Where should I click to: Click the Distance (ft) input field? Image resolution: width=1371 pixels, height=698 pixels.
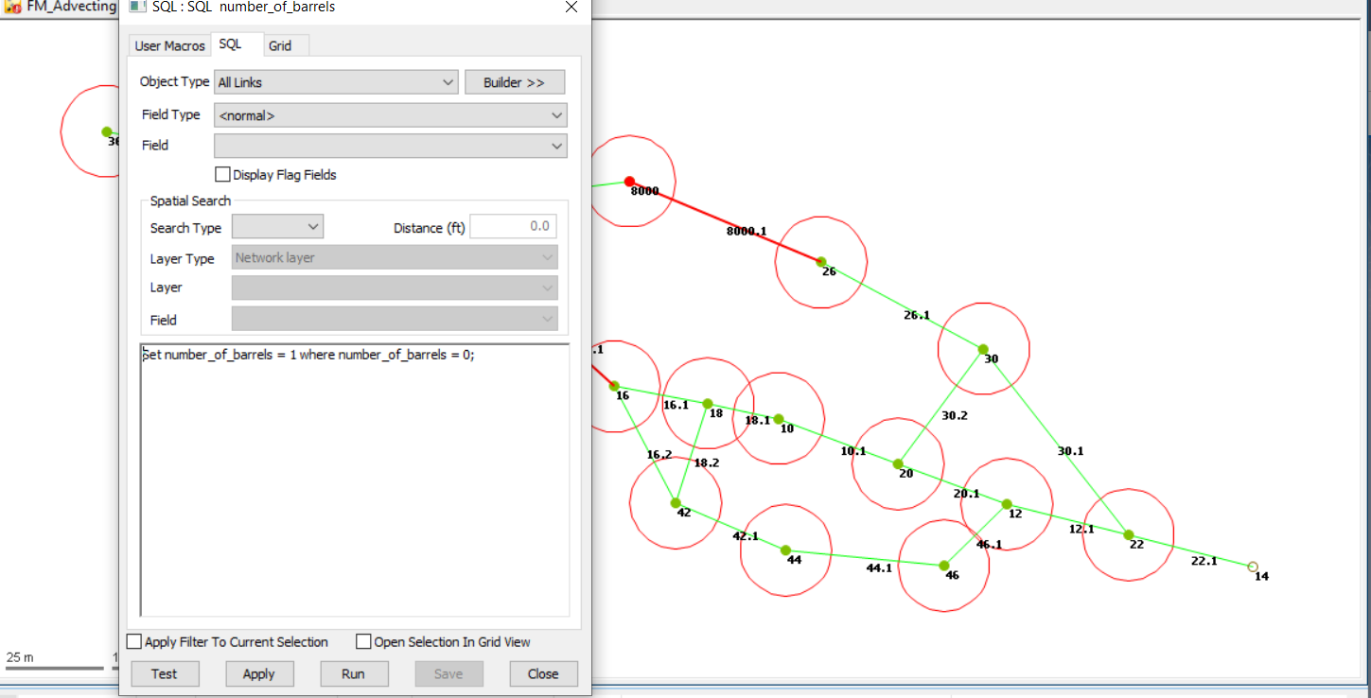pos(513,226)
